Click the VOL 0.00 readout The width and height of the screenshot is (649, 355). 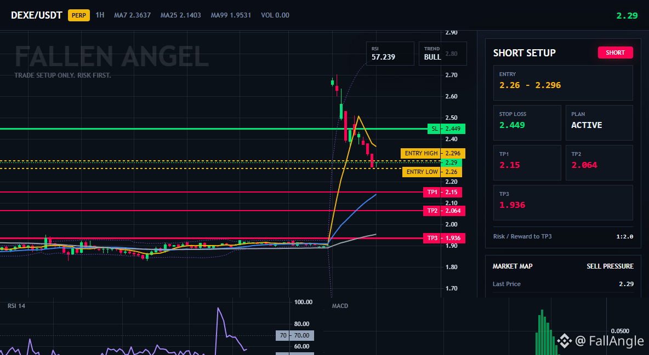(x=275, y=15)
